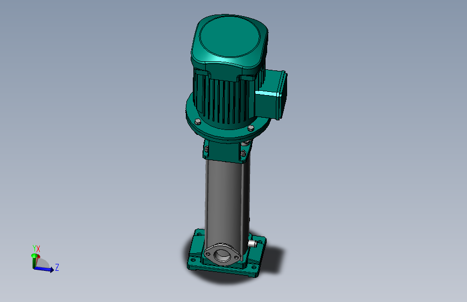Select the green Y axis of the triad
Image resolution: width=467 pixels, height=302 pixels.
click(x=33, y=261)
